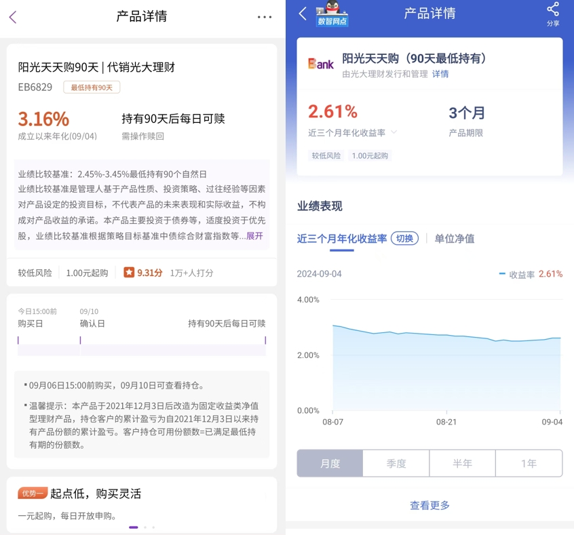Tap the 分享 share icon
Image resolution: width=574 pixels, height=535 pixels.
tap(553, 14)
